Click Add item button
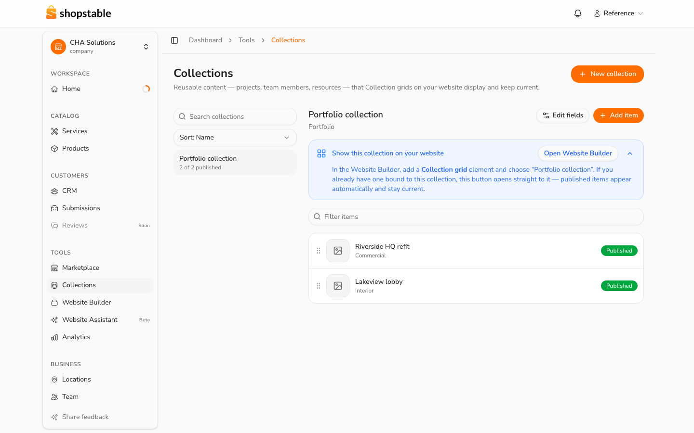694x433 pixels. (x=618, y=115)
